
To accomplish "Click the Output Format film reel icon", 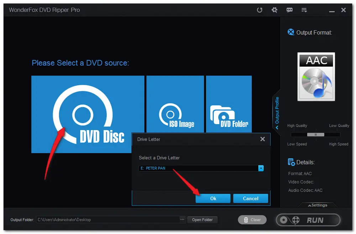I will [x=291, y=32].
